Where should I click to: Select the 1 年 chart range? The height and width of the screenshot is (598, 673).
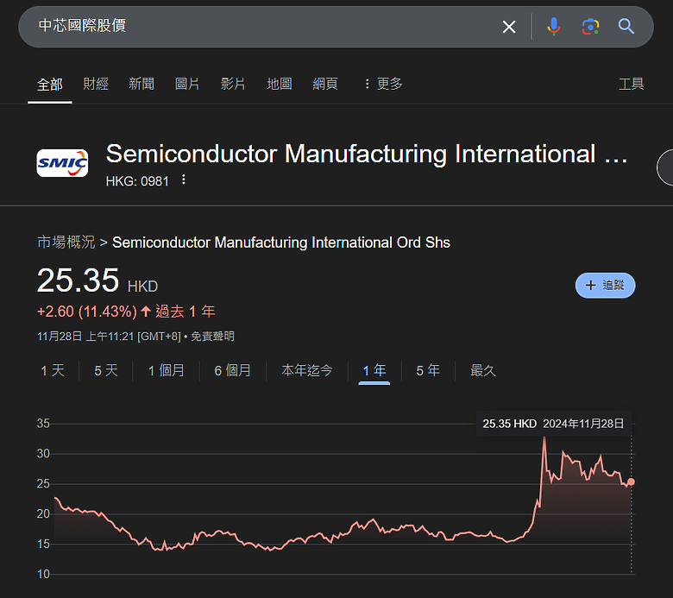click(x=374, y=370)
